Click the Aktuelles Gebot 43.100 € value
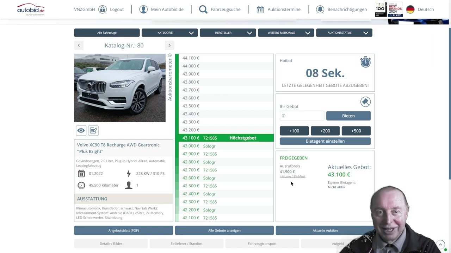Screen dimensions: 451x253 339,175
